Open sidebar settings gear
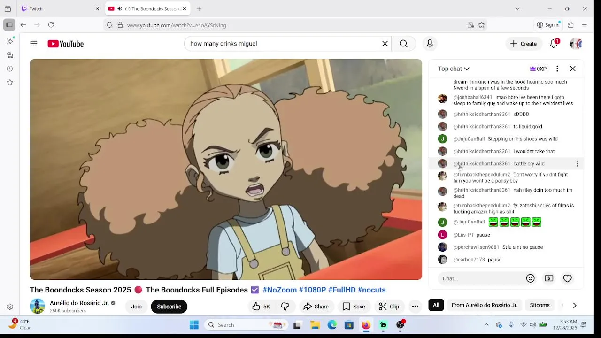This screenshot has height=338, width=601. (10, 307)
